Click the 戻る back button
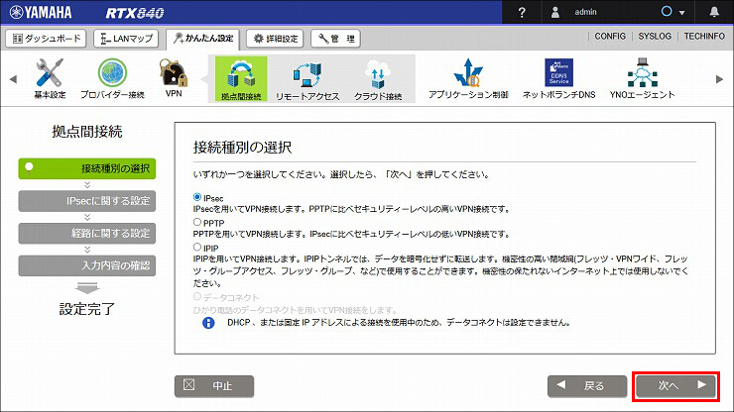734x412 pixels. click(587, 386)
